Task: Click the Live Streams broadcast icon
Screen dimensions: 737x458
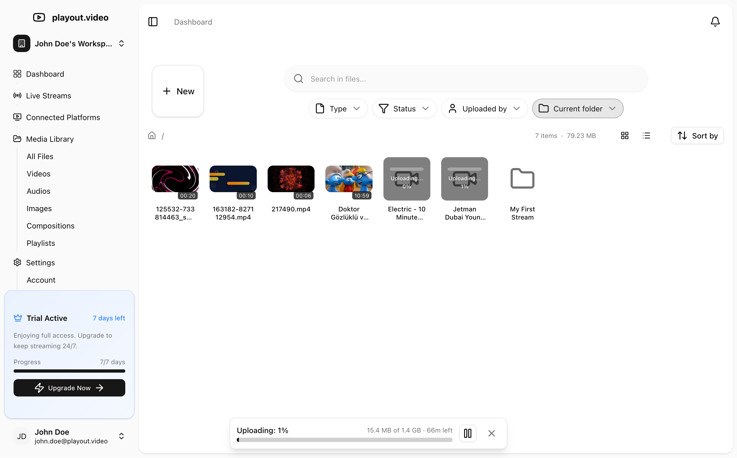Action: click(x=17, y=95)
